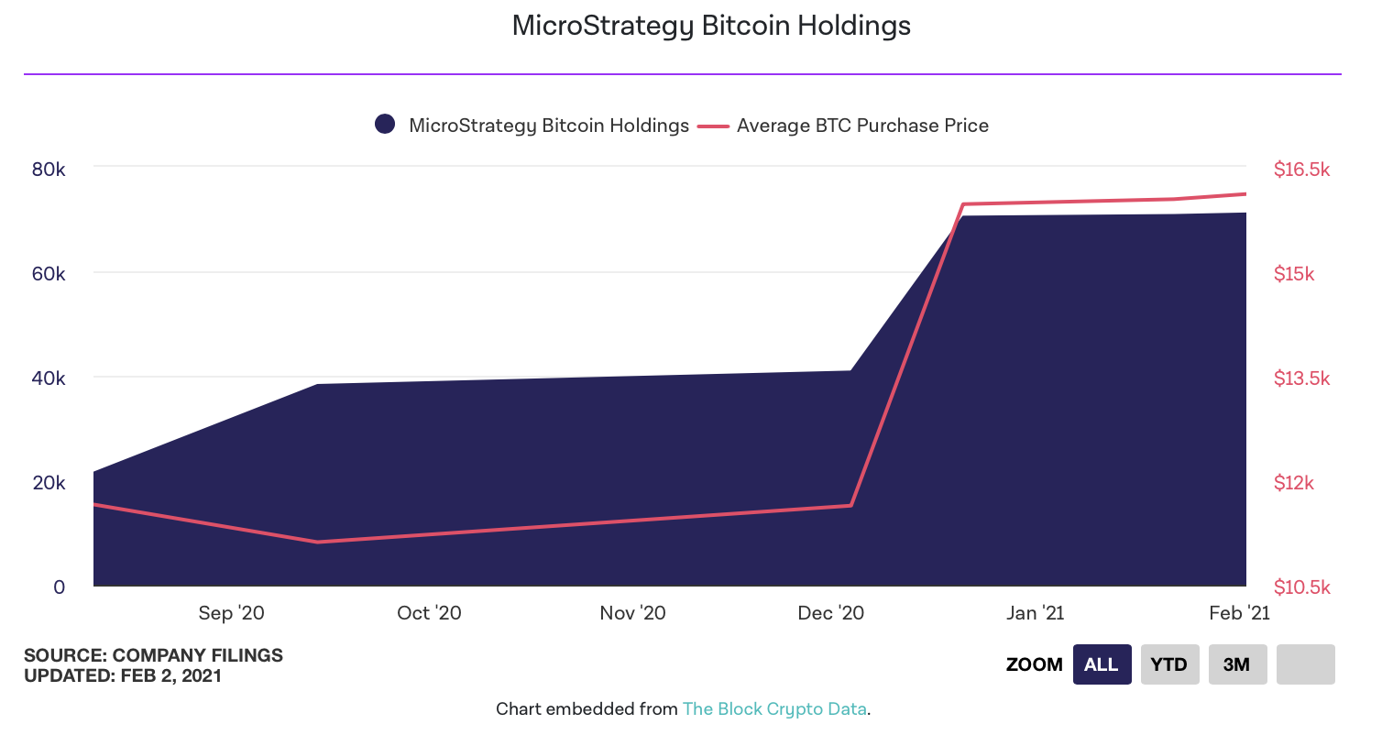Image resolution: width=1382 pixels, height=746 pixels.
Task: Click the chart title MicroStrategy Bitcoin Holdings
Action: 711,26
